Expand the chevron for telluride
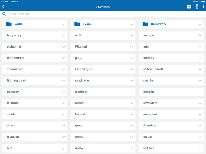 pyautogui.click(x=64, y=103)
